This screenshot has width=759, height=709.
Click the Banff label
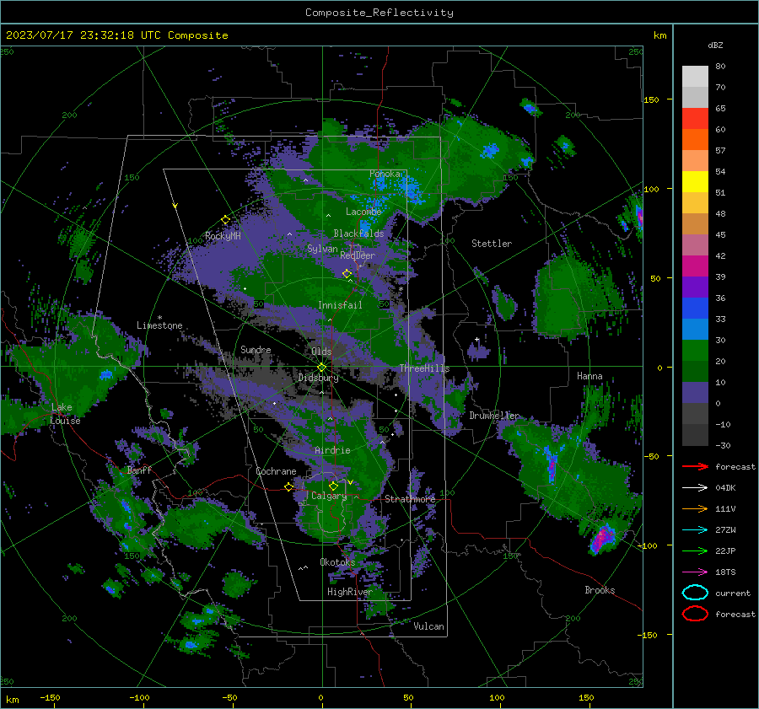click(139, 470)
